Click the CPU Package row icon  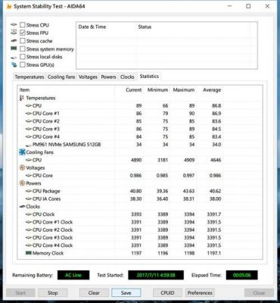[29, 191]
